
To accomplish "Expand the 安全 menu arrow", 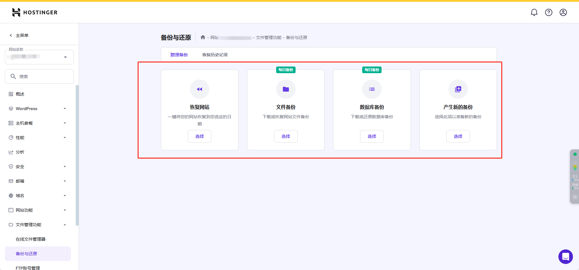I will [65, 167].
